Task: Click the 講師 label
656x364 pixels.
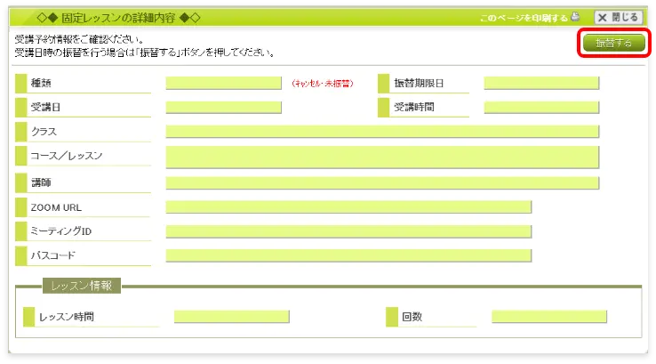Action: (41, 182)
